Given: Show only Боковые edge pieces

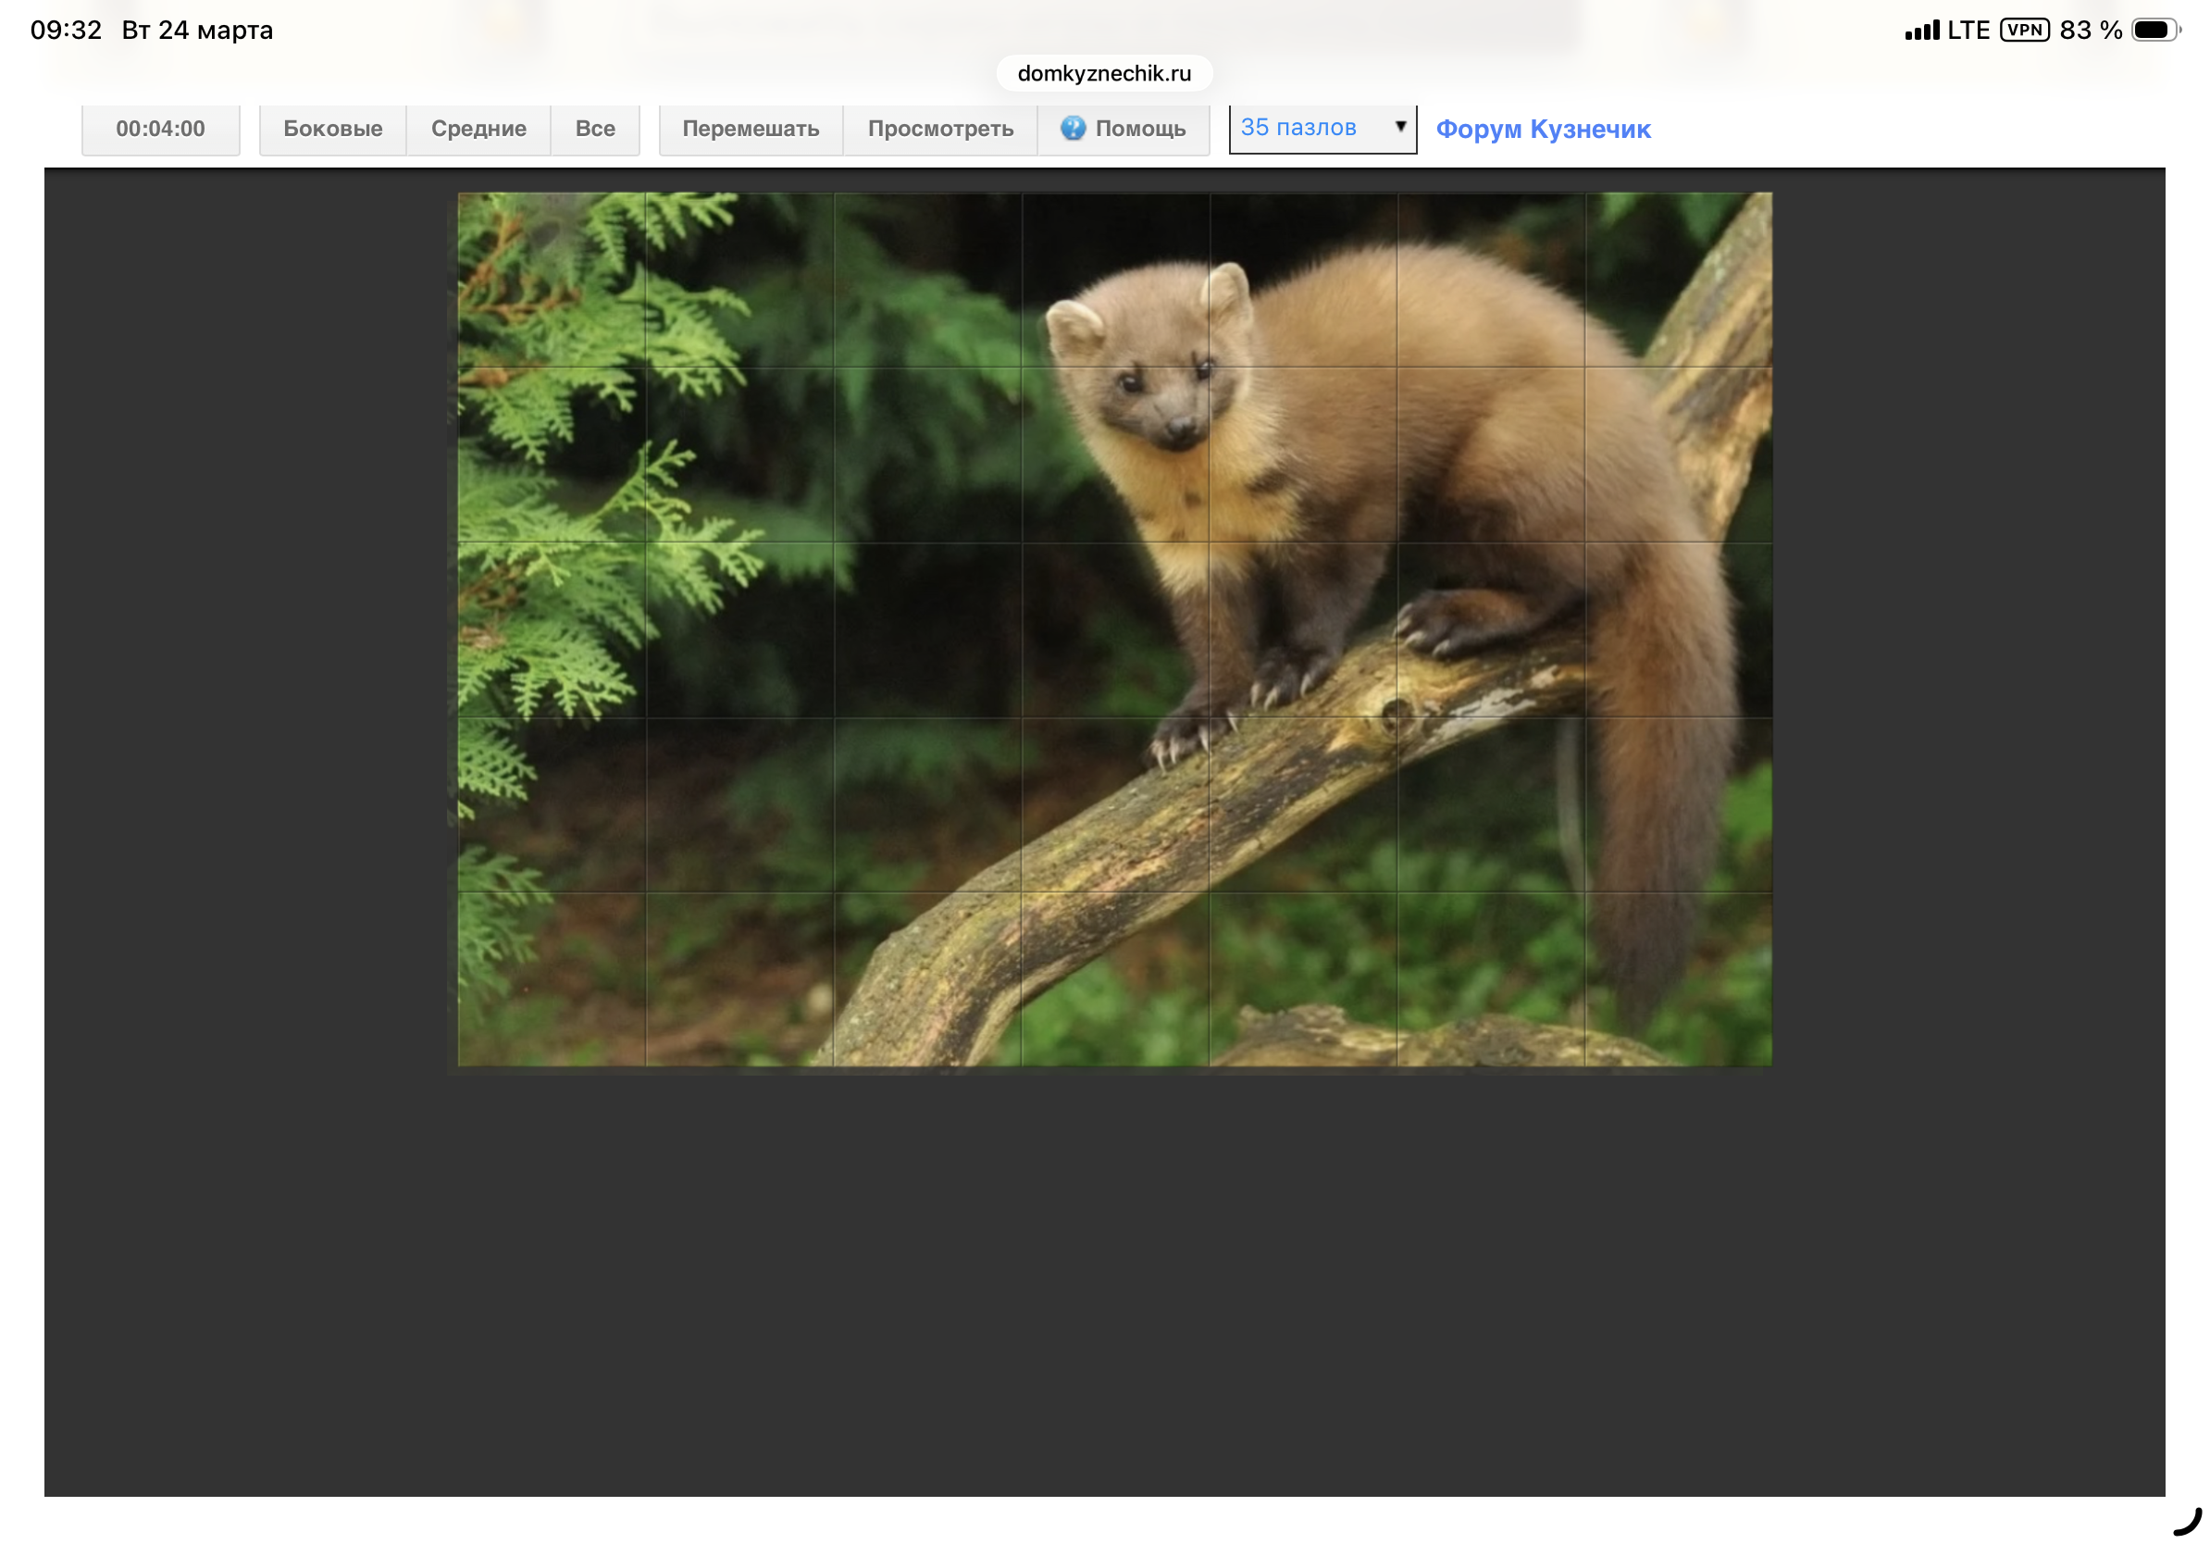Looking at the screenshot, I should click(x=332, y=128).
